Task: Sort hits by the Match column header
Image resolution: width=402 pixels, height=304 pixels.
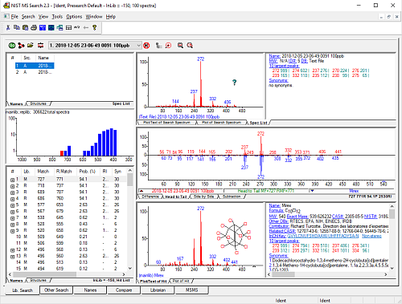Action: 43,172
